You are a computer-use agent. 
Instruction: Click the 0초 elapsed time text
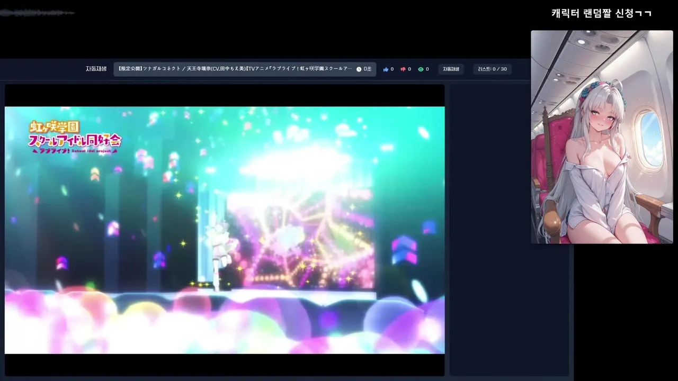(368, 69)
